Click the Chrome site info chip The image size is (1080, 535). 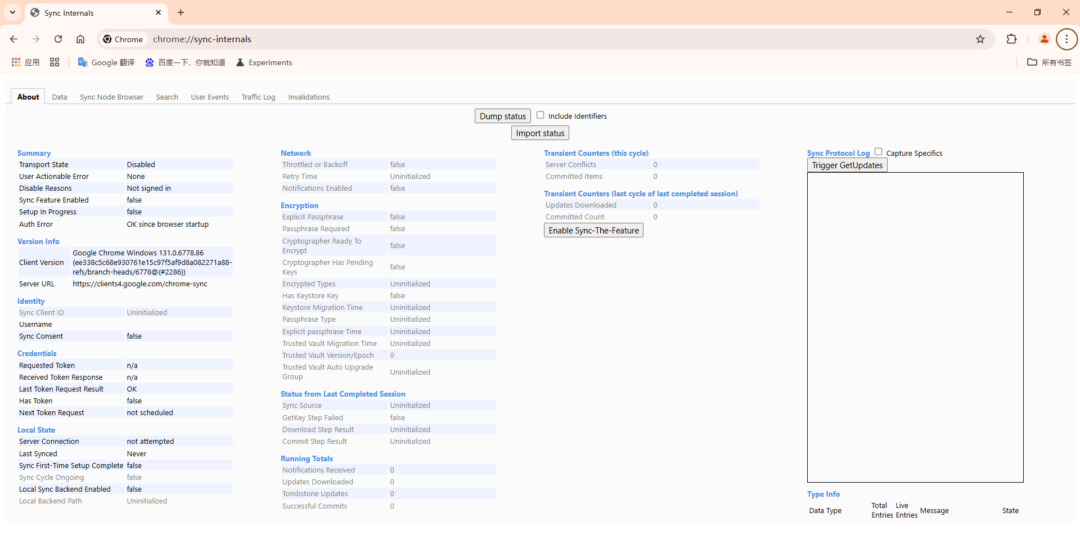point(123,39)
